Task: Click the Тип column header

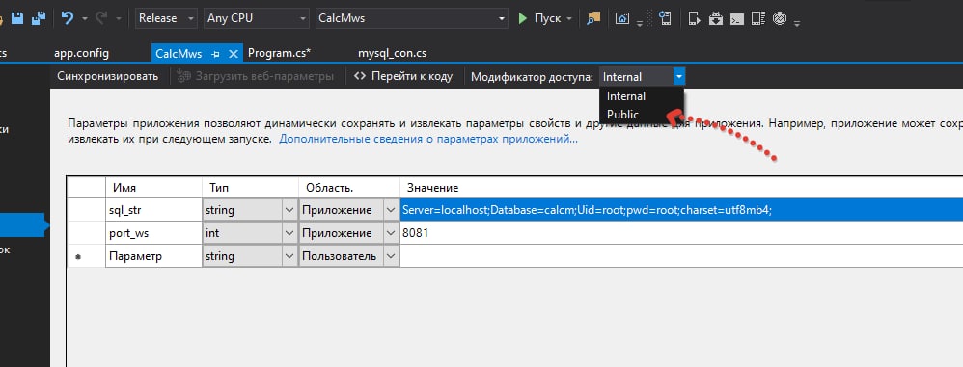Action: (250, 188)
